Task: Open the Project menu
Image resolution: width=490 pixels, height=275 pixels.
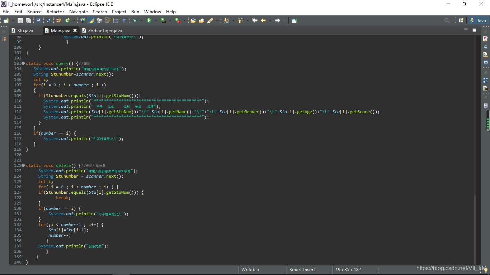Action: click(x=119, y=11)
